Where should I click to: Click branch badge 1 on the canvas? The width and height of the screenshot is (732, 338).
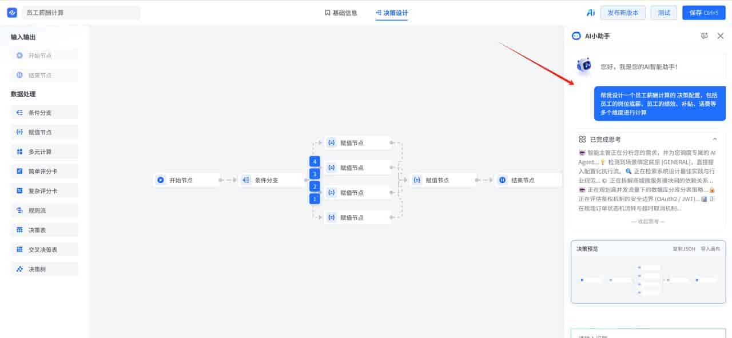click(315, 199)
